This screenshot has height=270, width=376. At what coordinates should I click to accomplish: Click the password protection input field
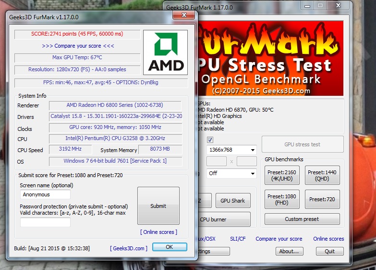pyautogui.click(x=45, y=222)
